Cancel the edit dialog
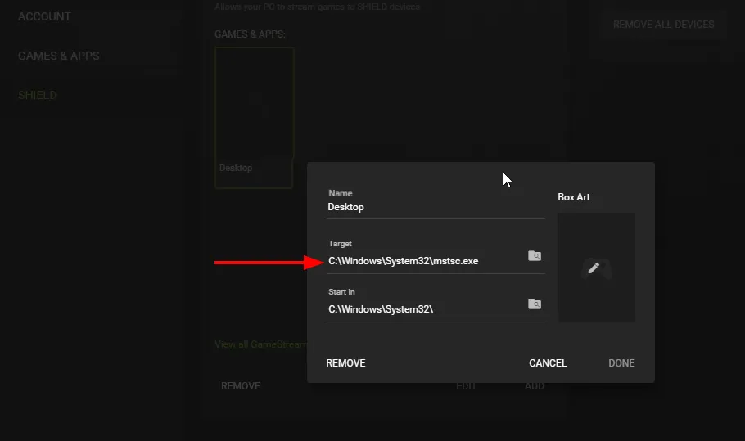 (x=548, y=363)
